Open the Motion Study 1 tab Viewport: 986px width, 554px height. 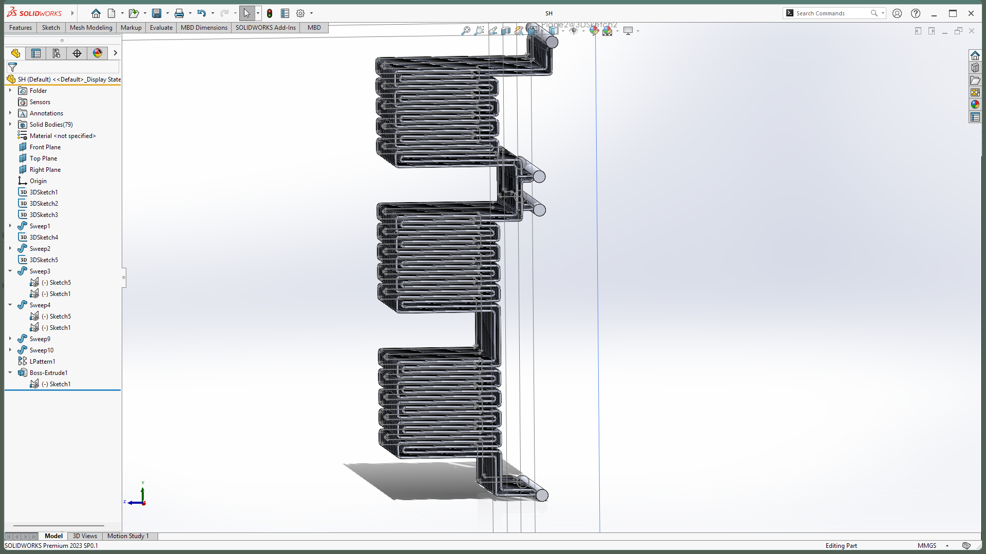128,536
